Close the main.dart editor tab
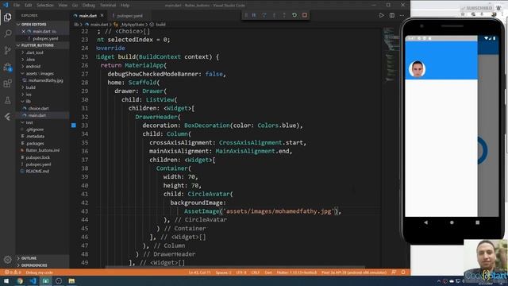This screenshot has width=508, height=286. 102,15
